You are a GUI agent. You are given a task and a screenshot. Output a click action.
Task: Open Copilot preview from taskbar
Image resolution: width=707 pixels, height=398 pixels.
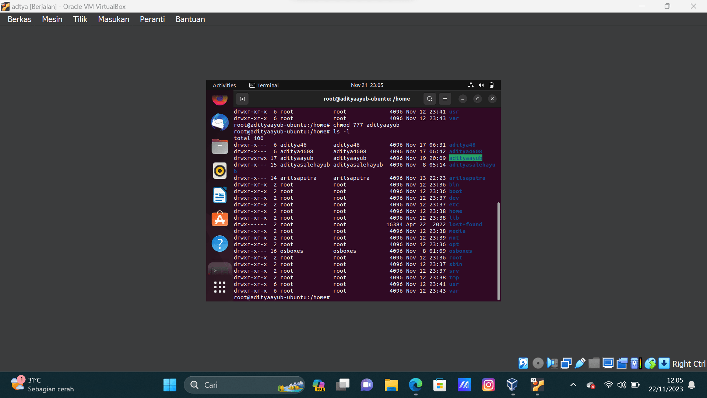(319, 385)
